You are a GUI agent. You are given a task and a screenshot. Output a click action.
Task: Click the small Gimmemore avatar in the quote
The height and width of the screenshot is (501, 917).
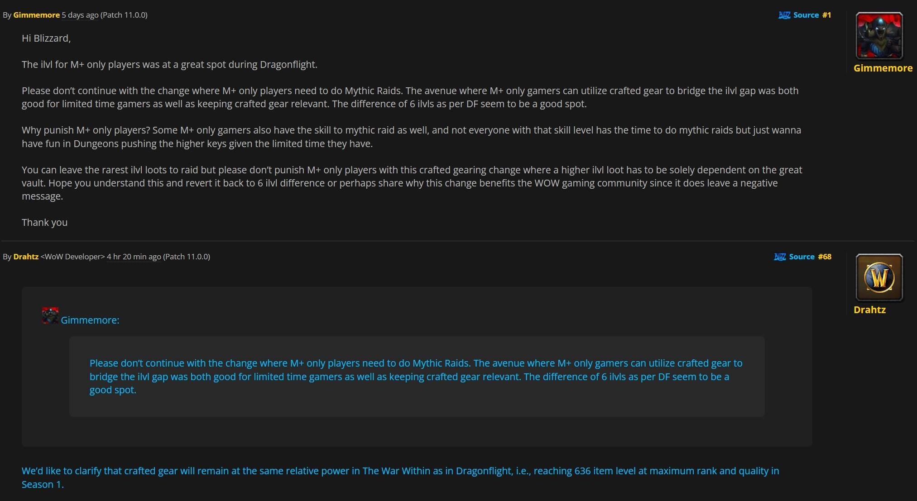[50, 315]
